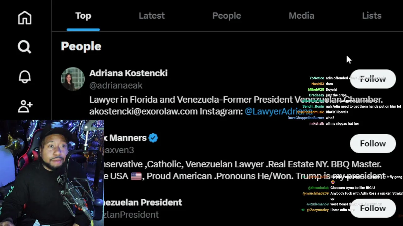403x226 pixels.
Task: Open the Venezuelan President profile name
Action: coord(143,202)
